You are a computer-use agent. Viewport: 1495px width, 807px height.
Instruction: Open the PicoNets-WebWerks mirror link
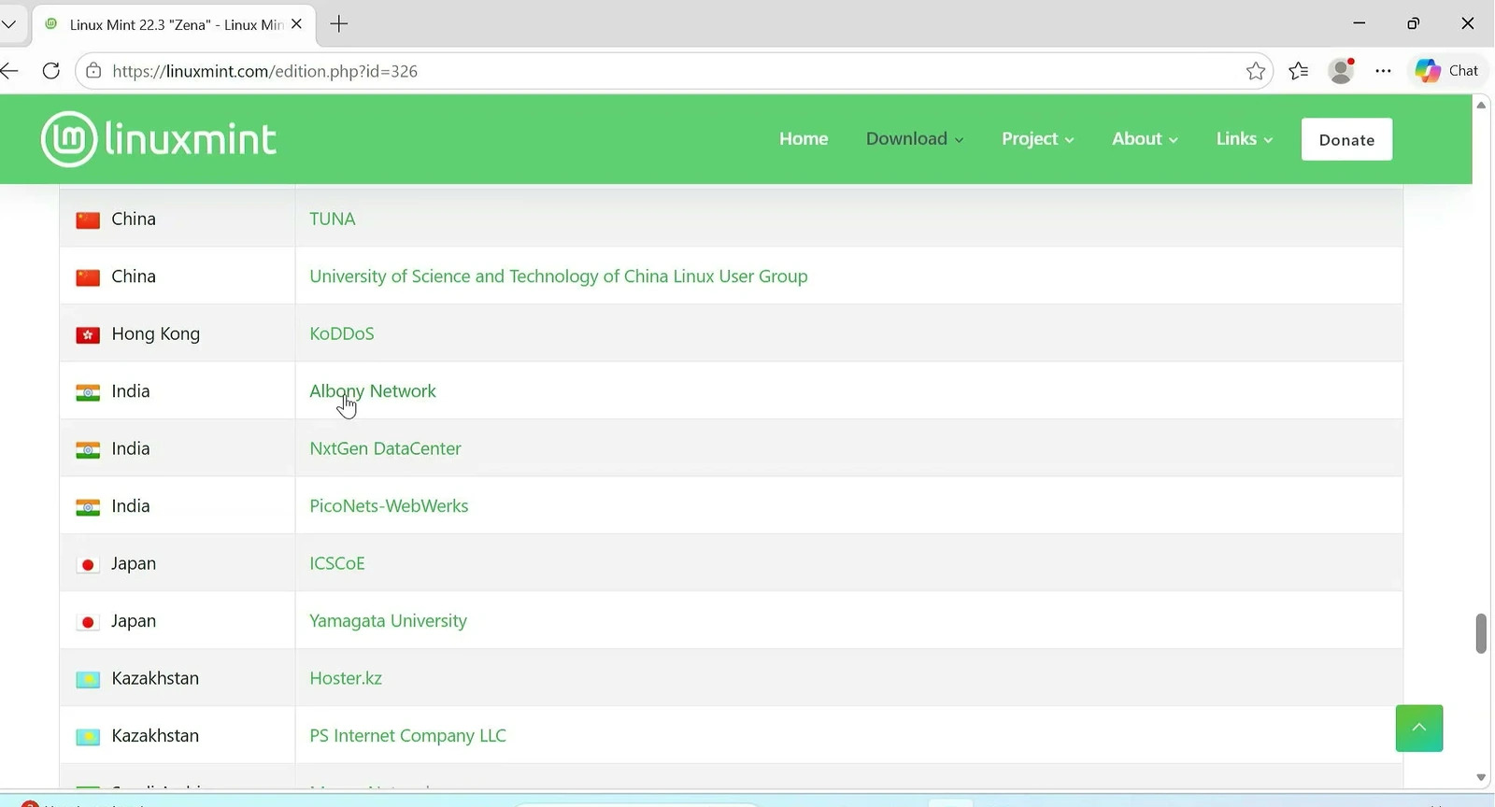(389, 506)
